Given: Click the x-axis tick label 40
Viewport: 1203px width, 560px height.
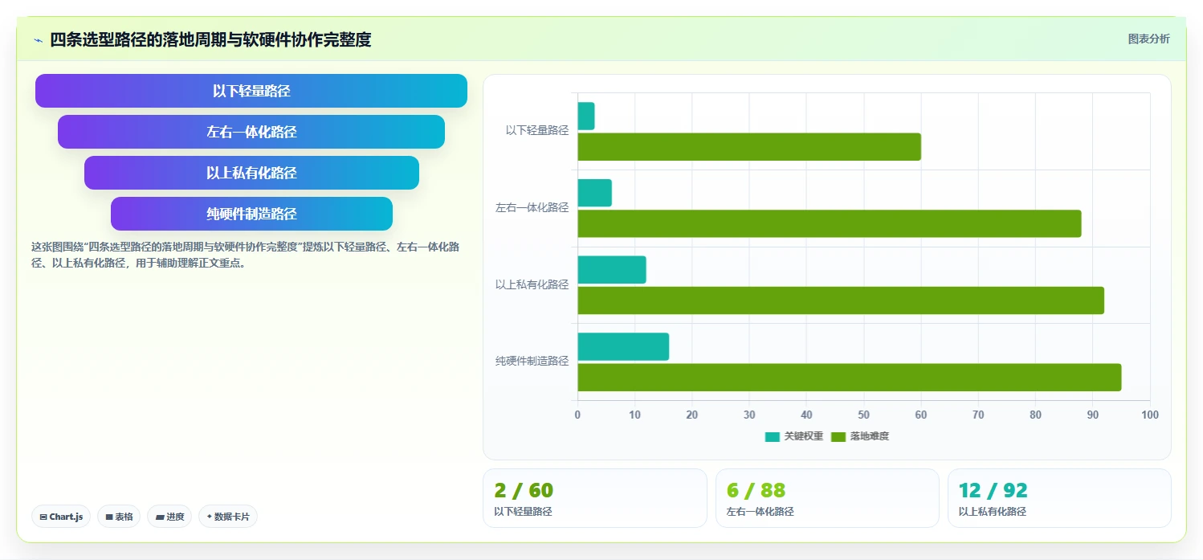Looking at the screenshot, I should click(x=806, y=415).
